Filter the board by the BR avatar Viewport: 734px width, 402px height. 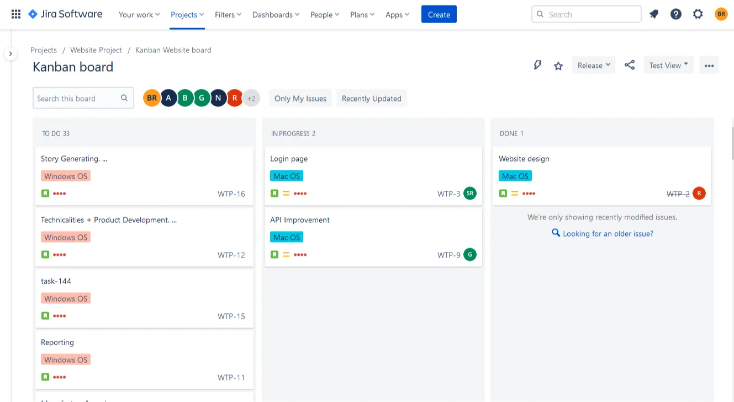click(x=151, y=98)
